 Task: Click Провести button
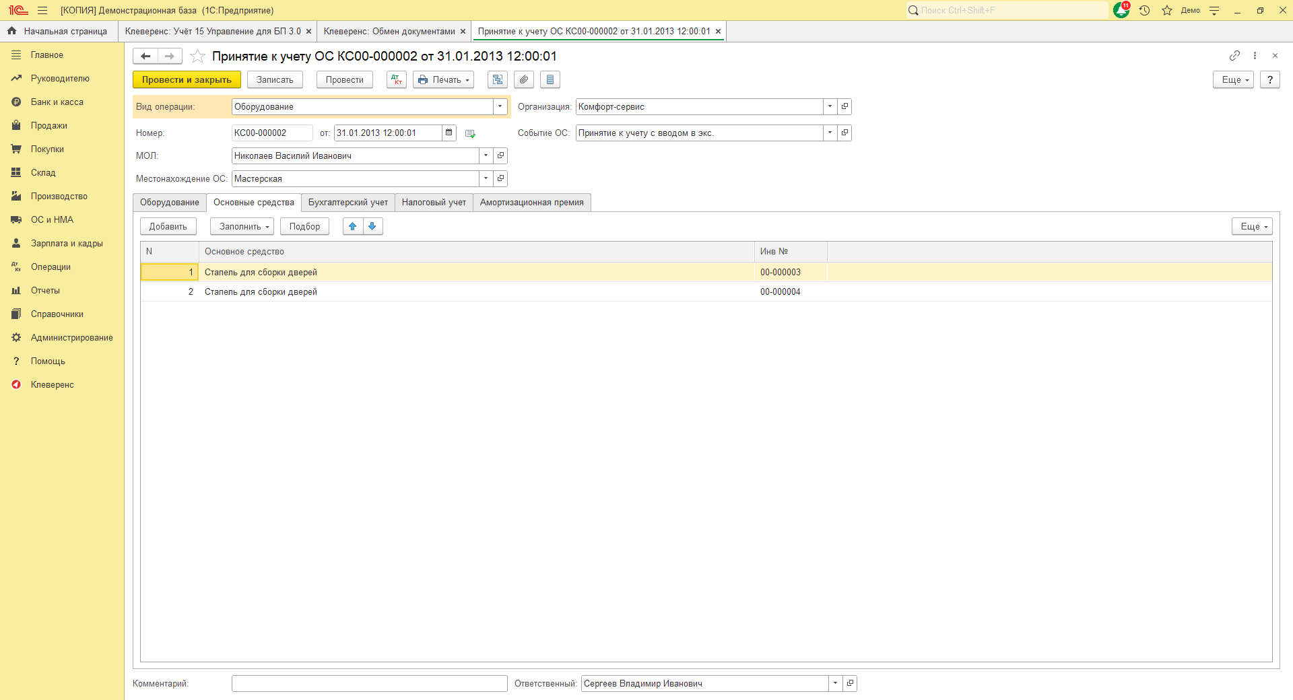(x=345, y=79)
